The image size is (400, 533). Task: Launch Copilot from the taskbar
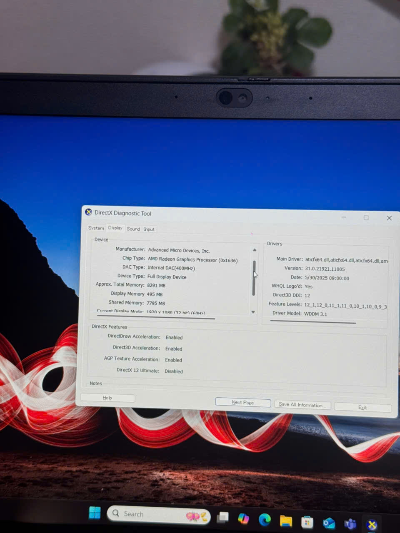coord(243,518)
